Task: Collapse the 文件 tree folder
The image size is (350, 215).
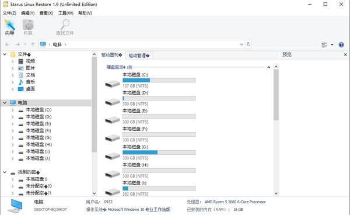Action: tap(5, 54)
